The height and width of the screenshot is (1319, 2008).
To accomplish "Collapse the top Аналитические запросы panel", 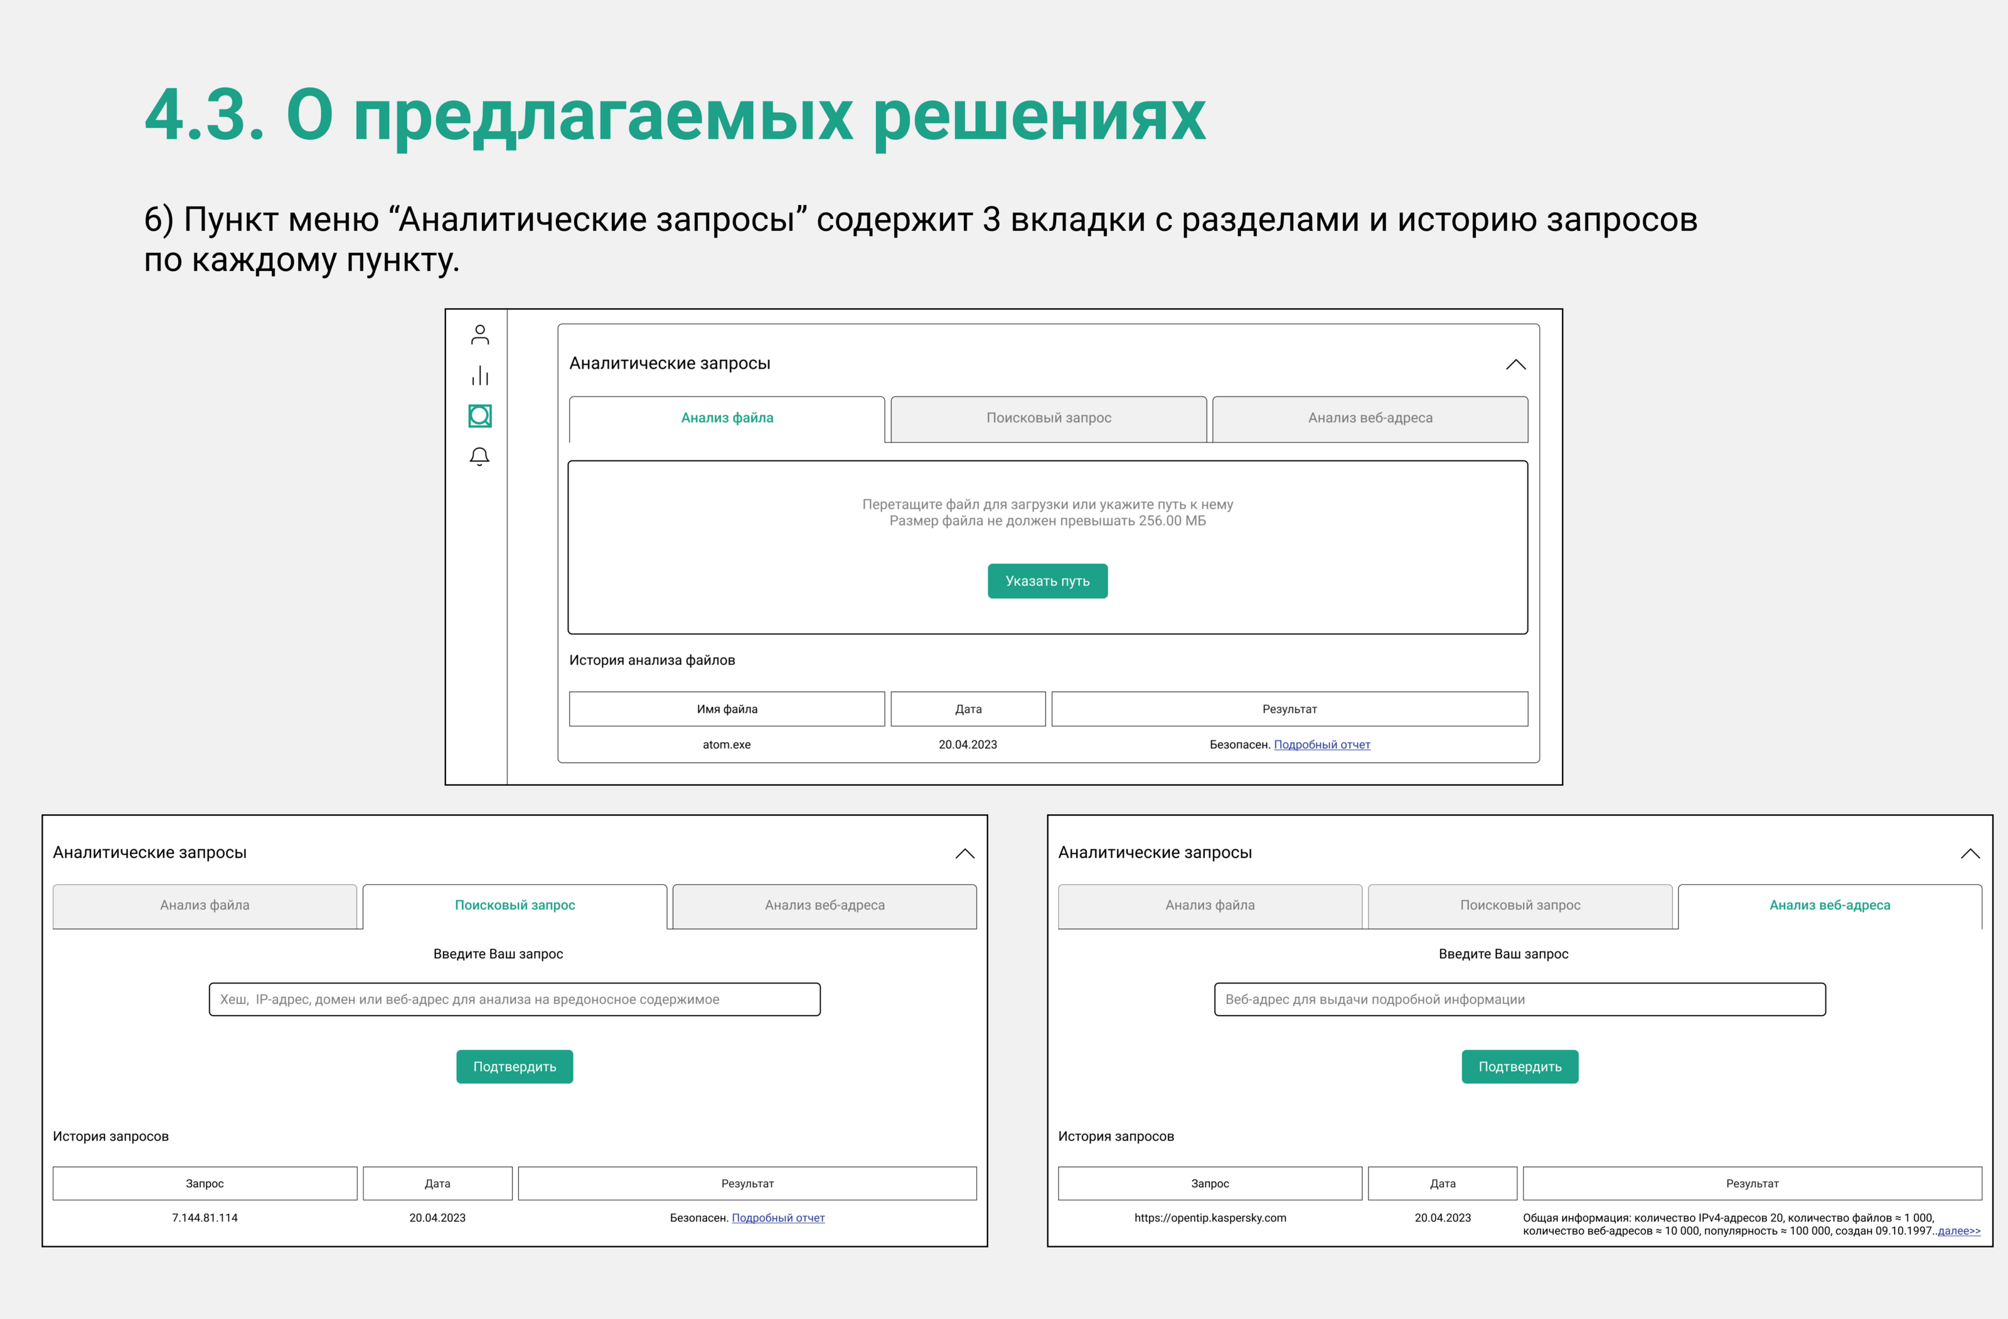I will click(1515, 364).
